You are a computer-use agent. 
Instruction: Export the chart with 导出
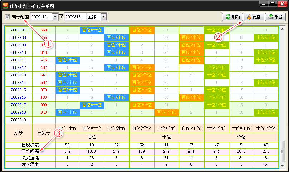pyautogui.click(x=275, y=17)
